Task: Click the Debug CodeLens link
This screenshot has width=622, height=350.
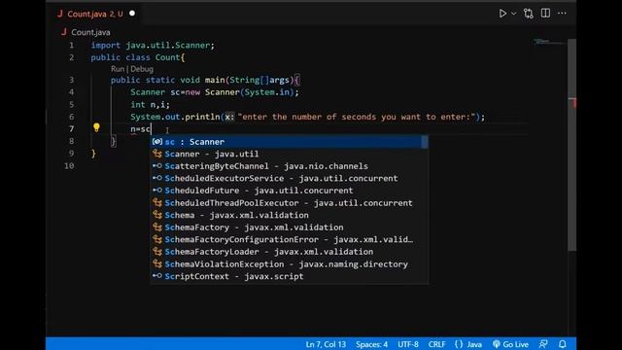Action: (142, 69)
